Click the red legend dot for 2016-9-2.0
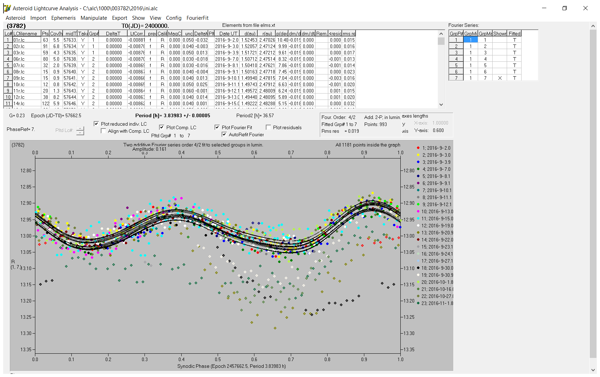600x377 pixels. (x=418, y=148)
